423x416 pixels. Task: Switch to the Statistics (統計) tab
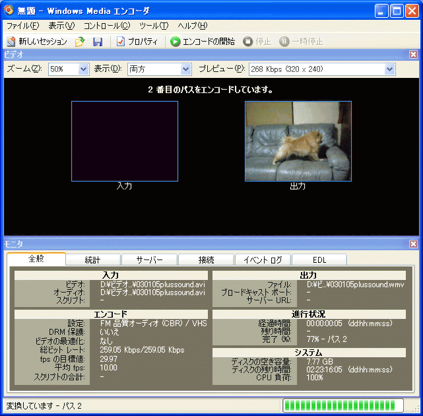point(92,260)
